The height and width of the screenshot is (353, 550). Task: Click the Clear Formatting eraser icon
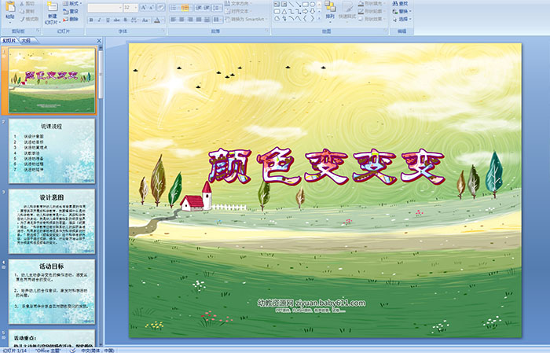[x=161, y=7]
